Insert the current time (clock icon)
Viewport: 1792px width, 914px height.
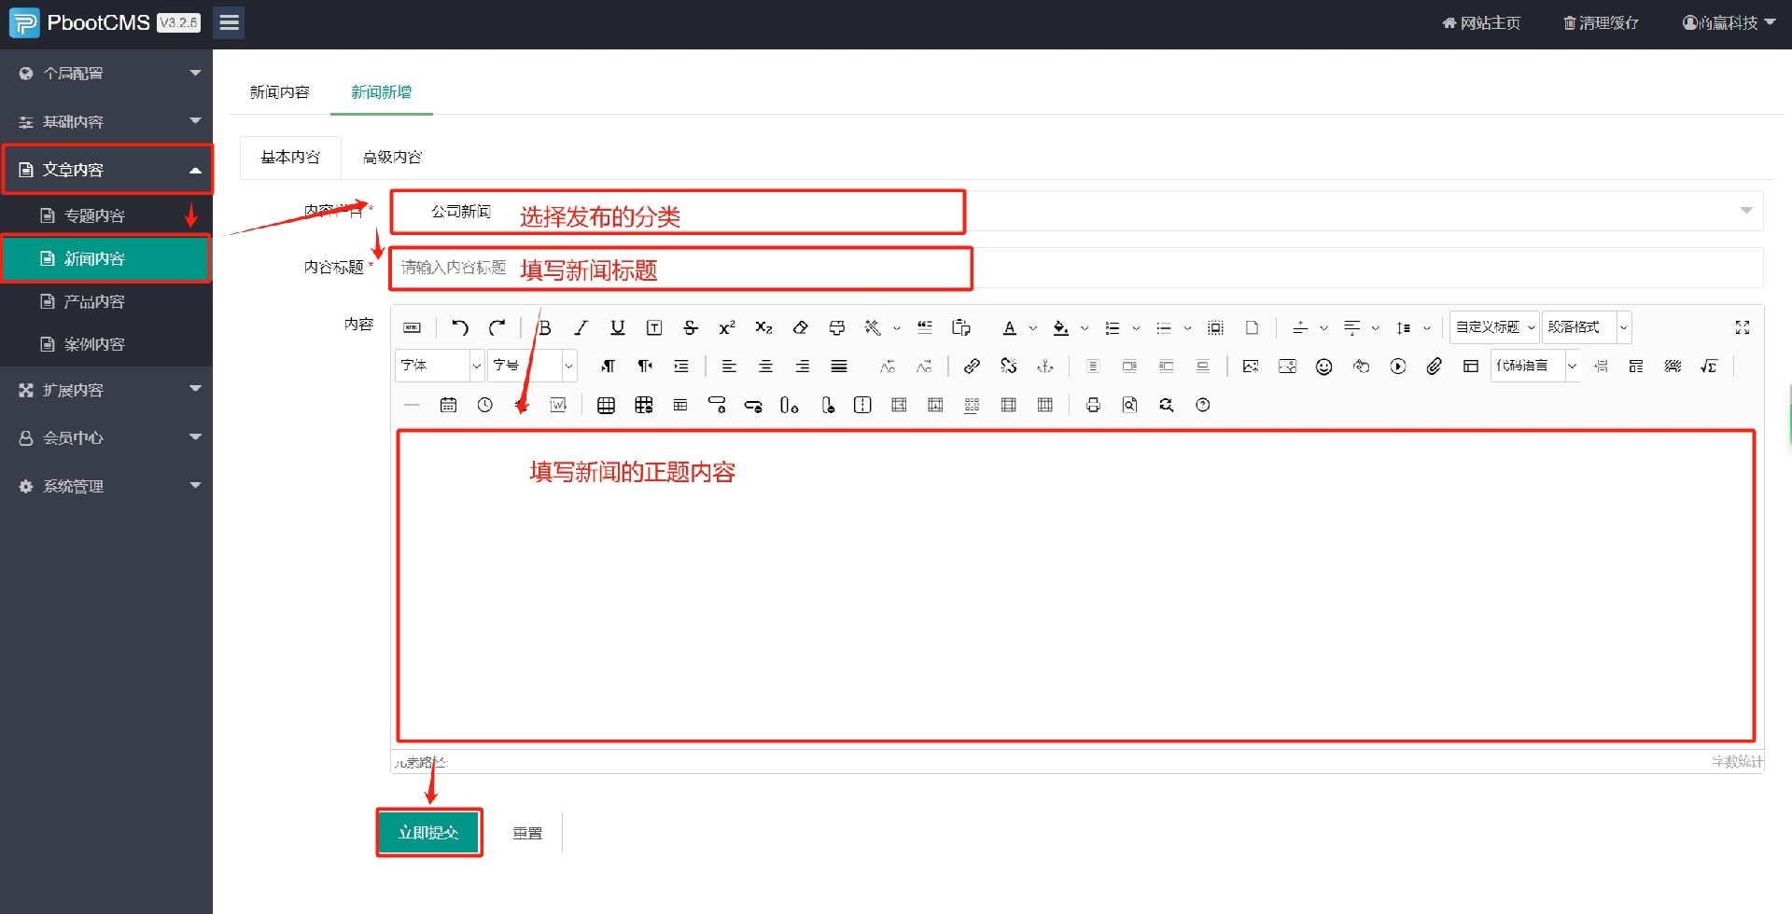coord(485,405)
